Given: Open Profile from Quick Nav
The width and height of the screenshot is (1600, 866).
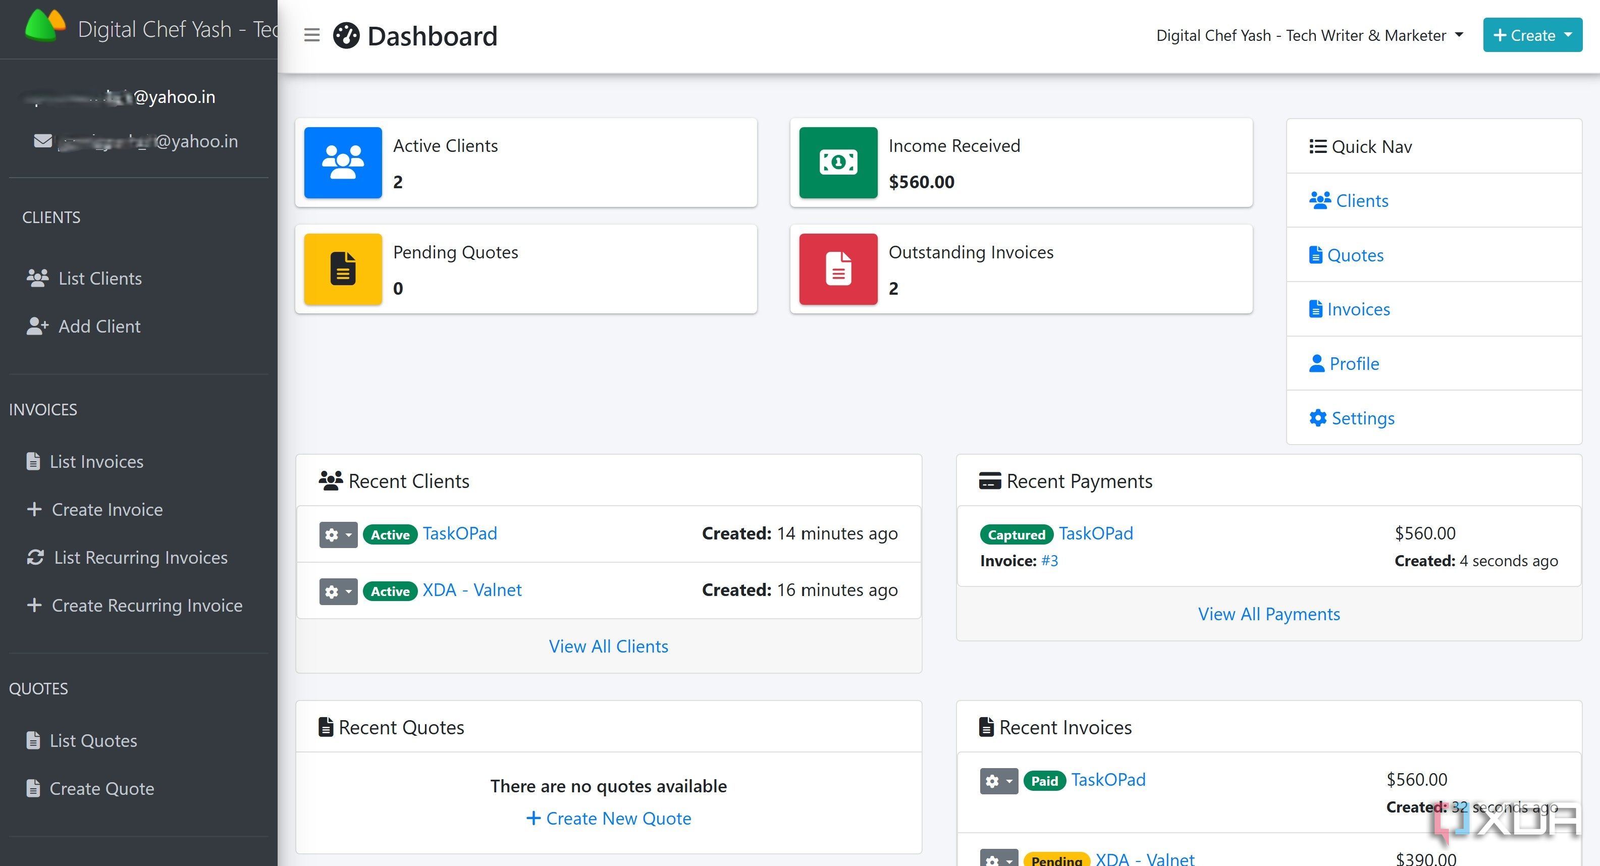Looking at the screenshot, I should coord(1344,363).
